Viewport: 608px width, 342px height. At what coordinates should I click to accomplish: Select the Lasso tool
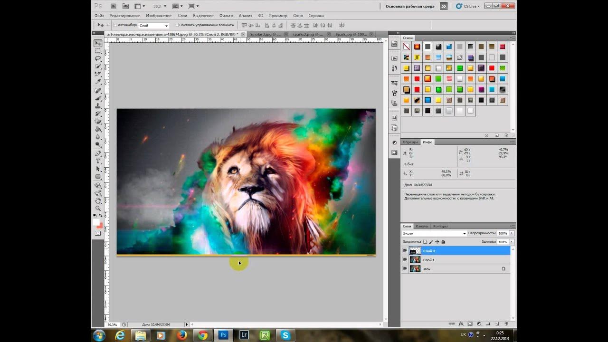click(98, 58)
